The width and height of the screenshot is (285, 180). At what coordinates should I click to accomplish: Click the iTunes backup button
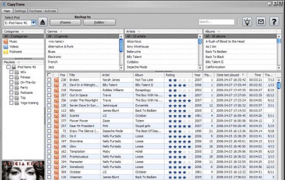tap(65, 23)
